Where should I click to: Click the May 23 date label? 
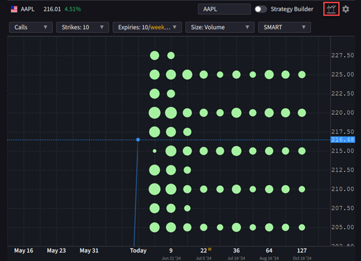click(57, 250)
